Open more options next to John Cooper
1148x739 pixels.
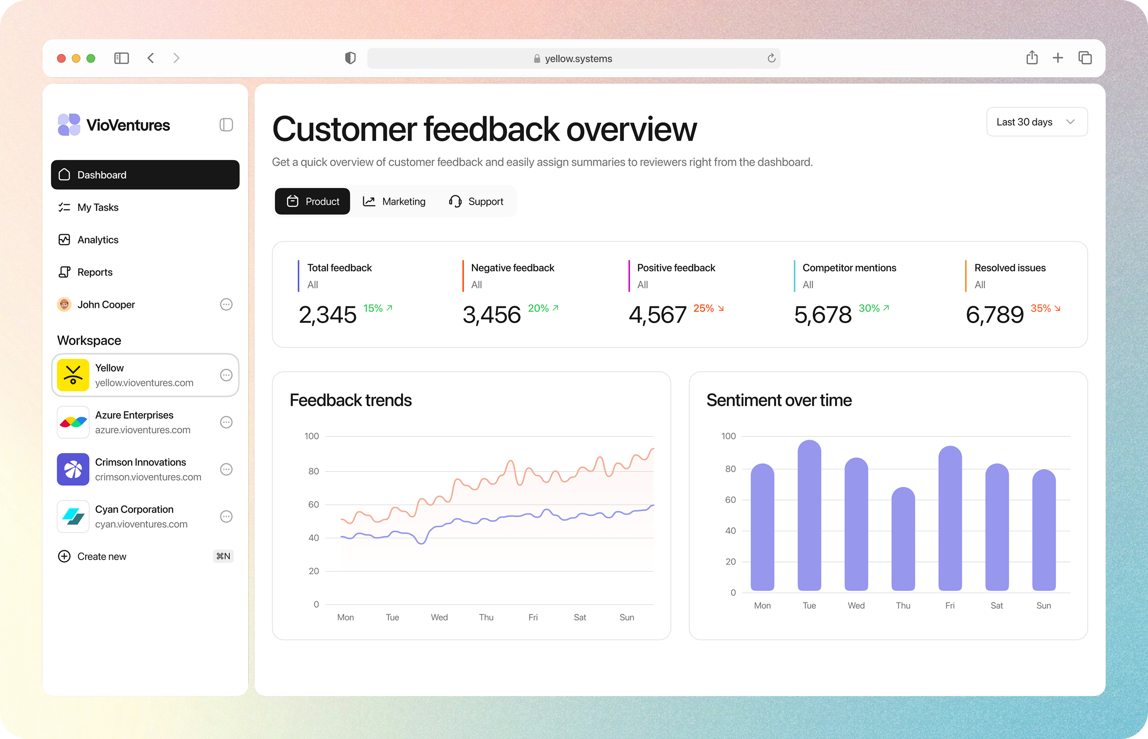(x=226, y=304)
